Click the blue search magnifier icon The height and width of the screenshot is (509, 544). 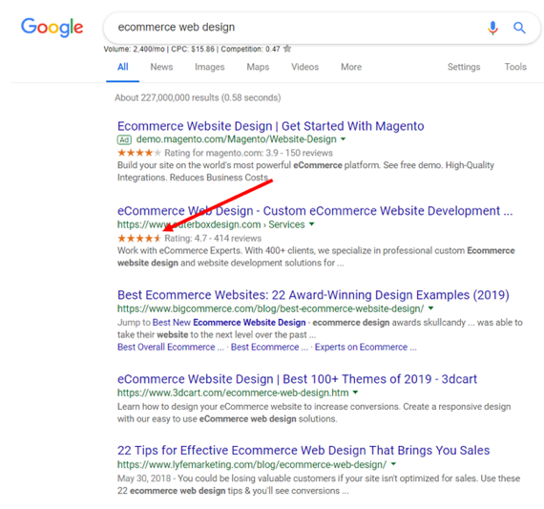[519, 28]
